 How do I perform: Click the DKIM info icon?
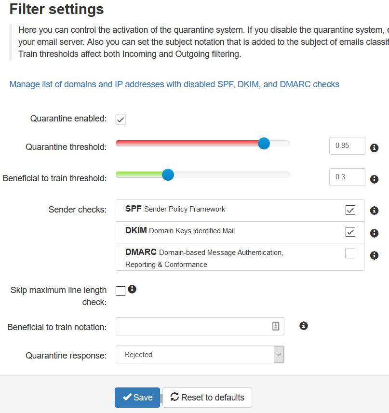[x=374, y=233]
